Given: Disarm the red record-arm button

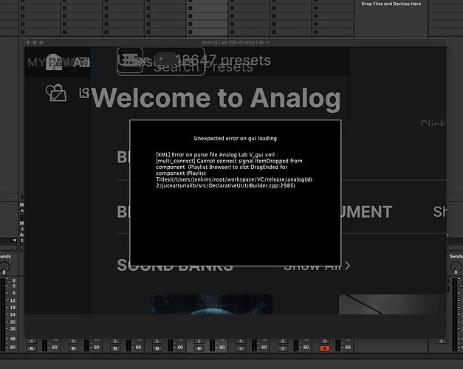Looking at the screenshot, I should point(324,348).
